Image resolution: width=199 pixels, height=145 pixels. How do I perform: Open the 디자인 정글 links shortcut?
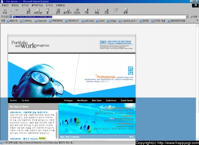point(158,21)
